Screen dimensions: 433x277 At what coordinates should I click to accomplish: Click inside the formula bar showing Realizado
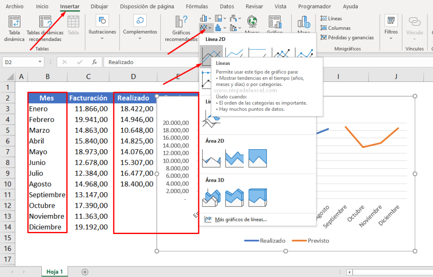(x=123, y=62)
